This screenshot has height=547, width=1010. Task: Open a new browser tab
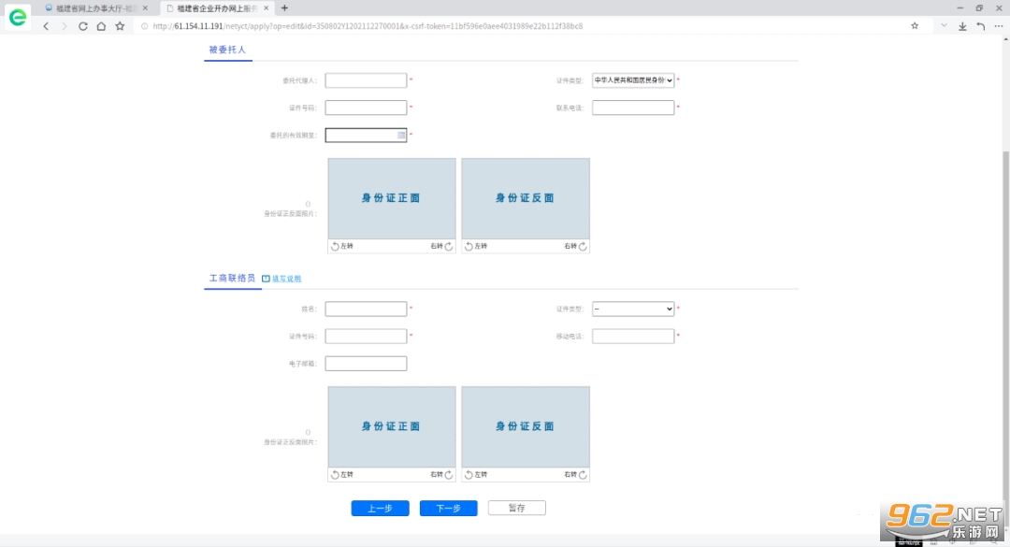point(284,7)
